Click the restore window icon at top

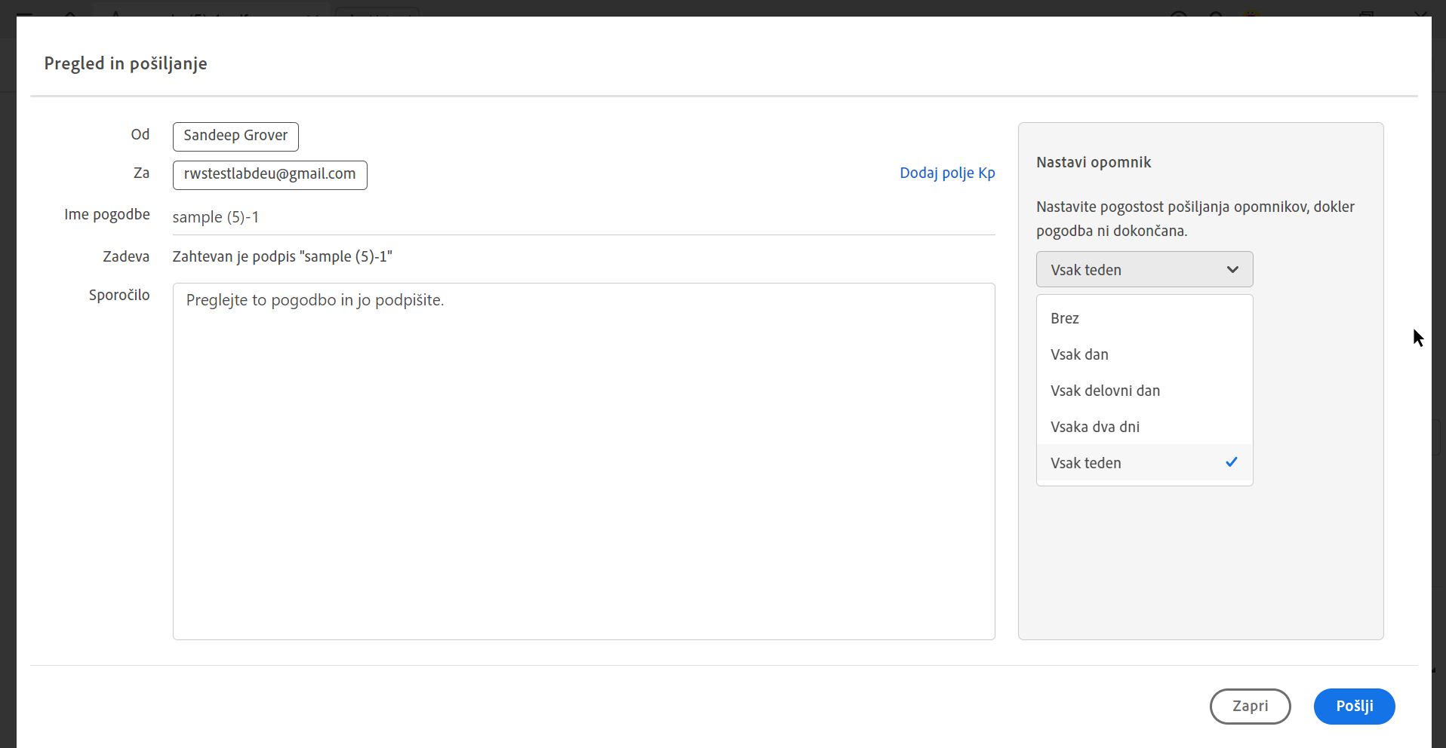[x=1366, y=13]
